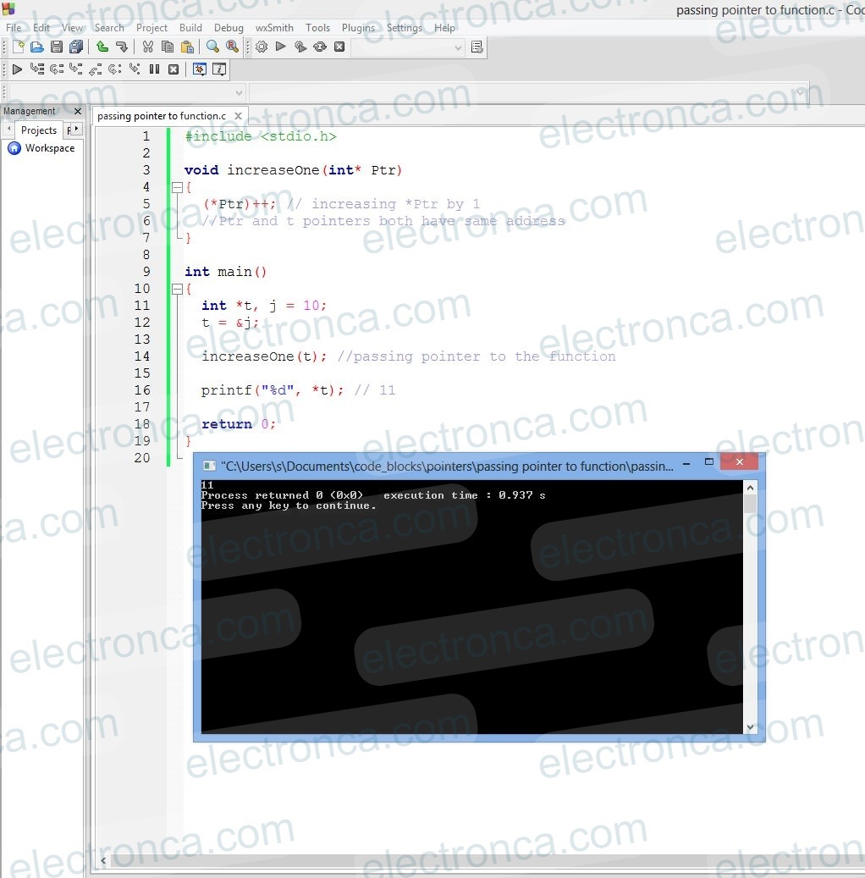Click the Build and Run toolbar icon
Viewport: 865px width, 878px height.
(x=300, y=47)
